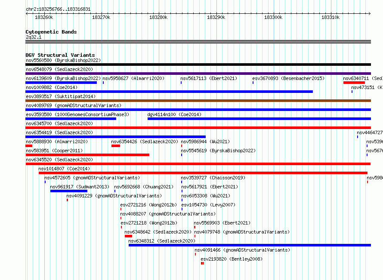Open nsv5545619 (ByrskaBishop2022) label

coord(218,151)
